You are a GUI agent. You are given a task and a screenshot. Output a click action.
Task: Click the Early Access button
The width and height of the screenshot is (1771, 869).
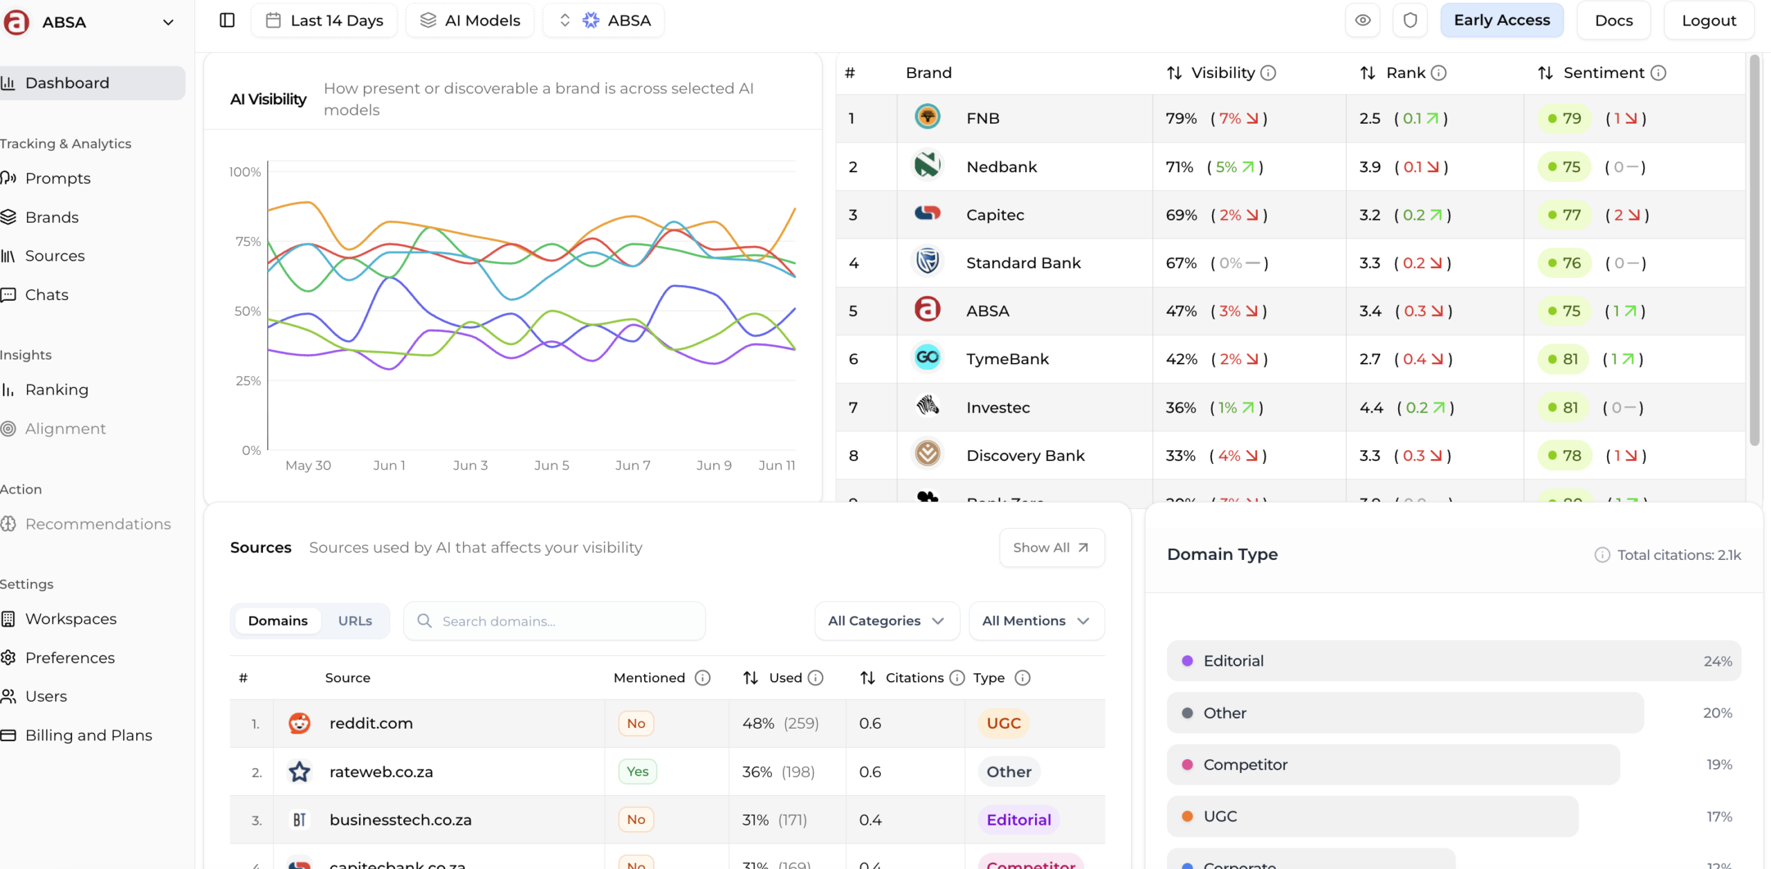click(x=1502, y=20)
